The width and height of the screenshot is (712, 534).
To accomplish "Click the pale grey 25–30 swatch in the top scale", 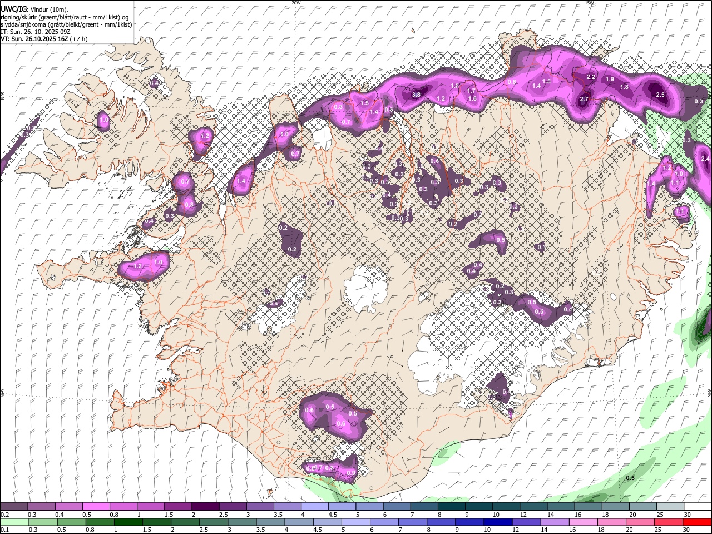I will (x=670, y=507).
